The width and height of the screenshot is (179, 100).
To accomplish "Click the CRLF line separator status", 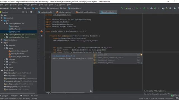I will [147, 99].
